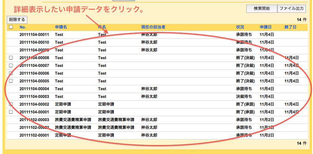Check the box for row 20111104-00007
The width and height of the screenshot is (313, 154).
11,65
